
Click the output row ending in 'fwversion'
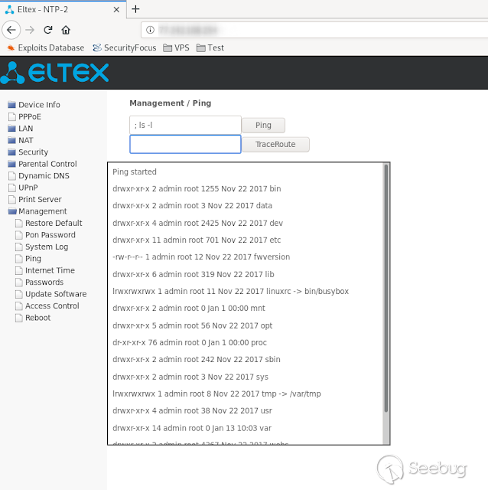pyautogui.click(x=201, y=257)
